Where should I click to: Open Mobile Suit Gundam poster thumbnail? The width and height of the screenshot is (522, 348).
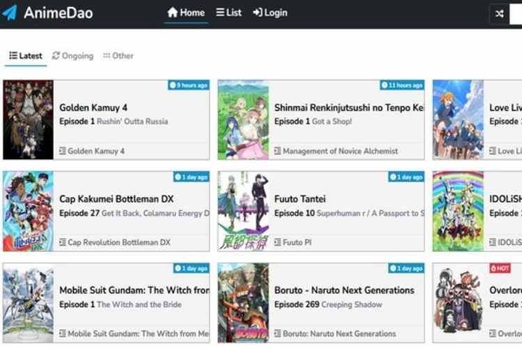(29, 303)
